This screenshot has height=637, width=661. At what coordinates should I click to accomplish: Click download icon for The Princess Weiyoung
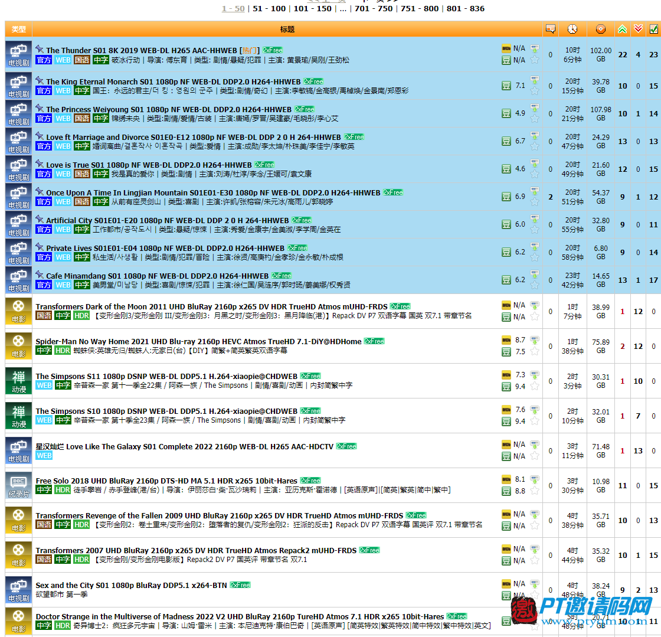535,107
